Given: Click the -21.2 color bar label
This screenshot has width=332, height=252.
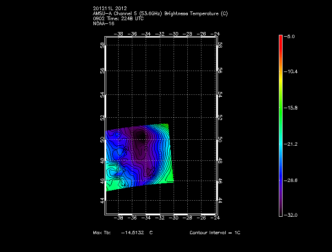Looking at the screenshot, I should 292,144.
